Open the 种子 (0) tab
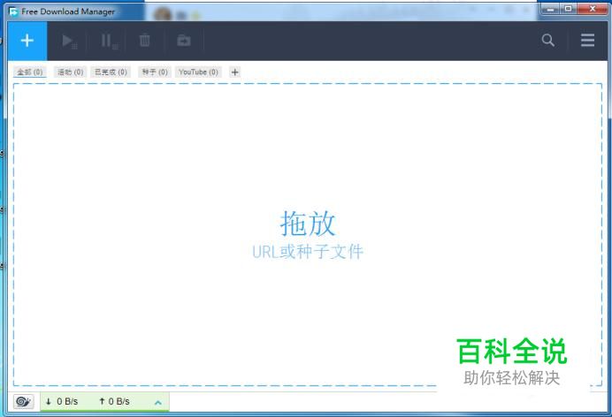612x417 pixels. click(155, 72)
